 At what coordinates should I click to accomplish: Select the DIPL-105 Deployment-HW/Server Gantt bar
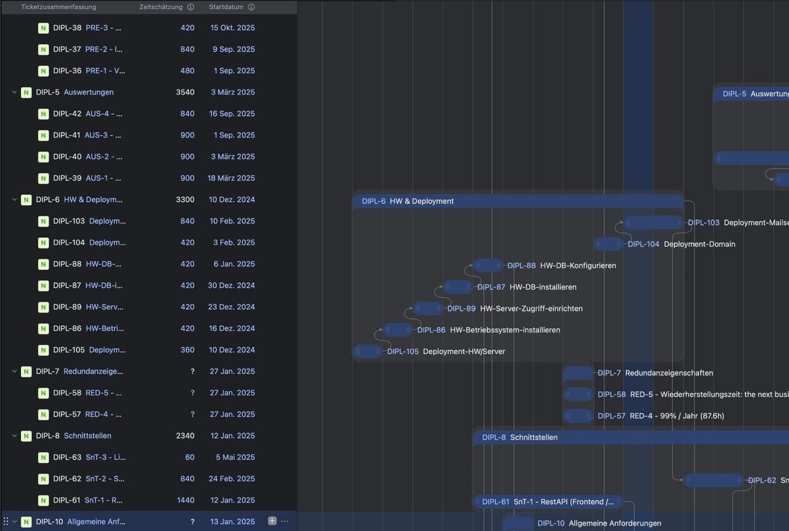pos(368,352)
